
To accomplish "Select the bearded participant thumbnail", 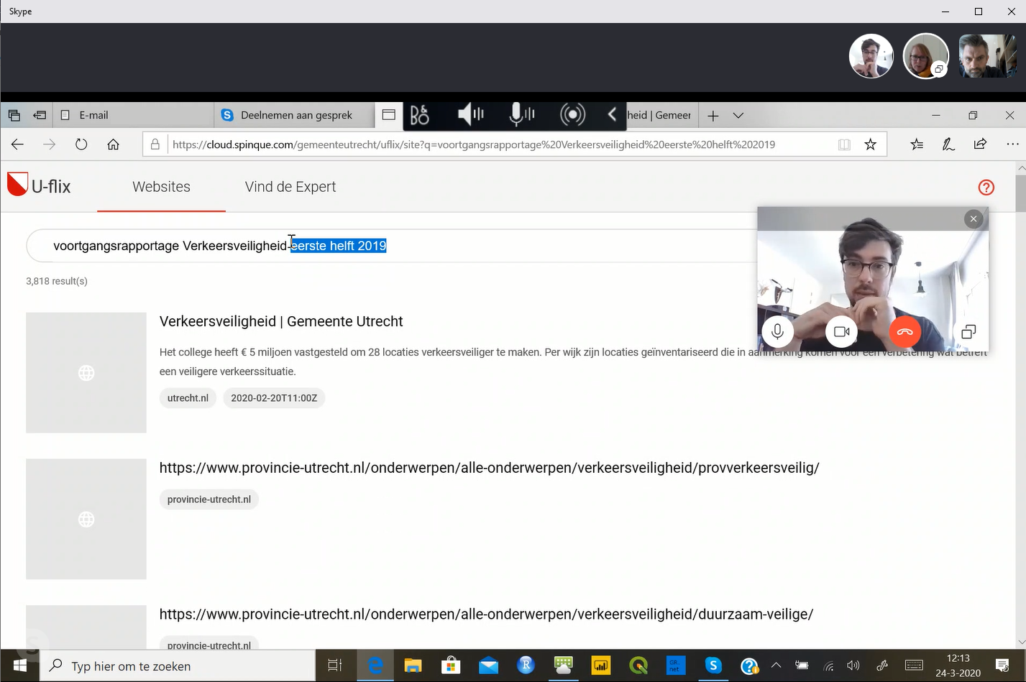I will pyautogui.click(x=987, y=56).
